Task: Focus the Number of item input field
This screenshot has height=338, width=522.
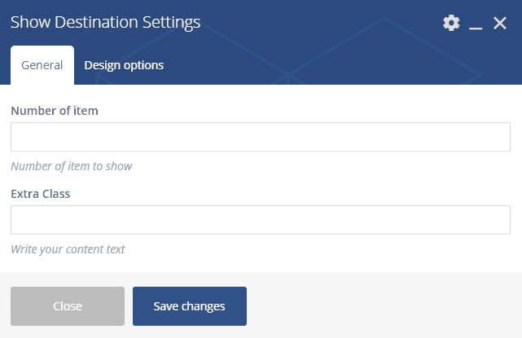Action: tap(261, 137)
